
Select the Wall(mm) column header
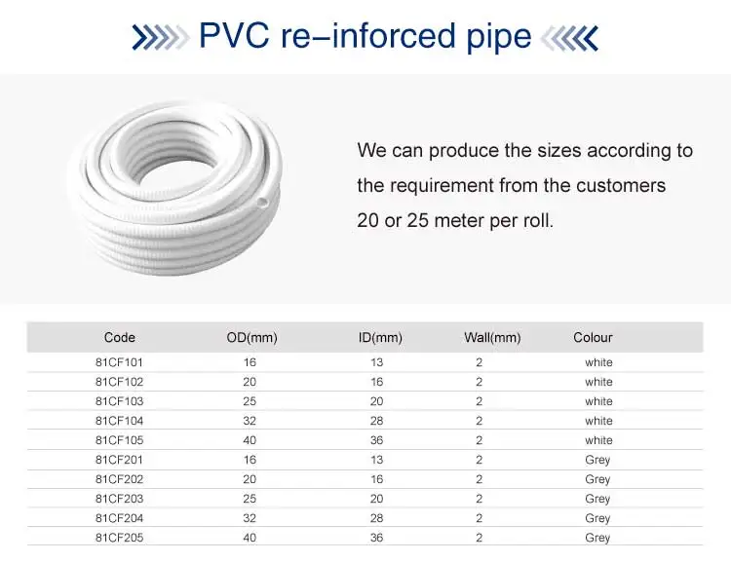point(492,338)
